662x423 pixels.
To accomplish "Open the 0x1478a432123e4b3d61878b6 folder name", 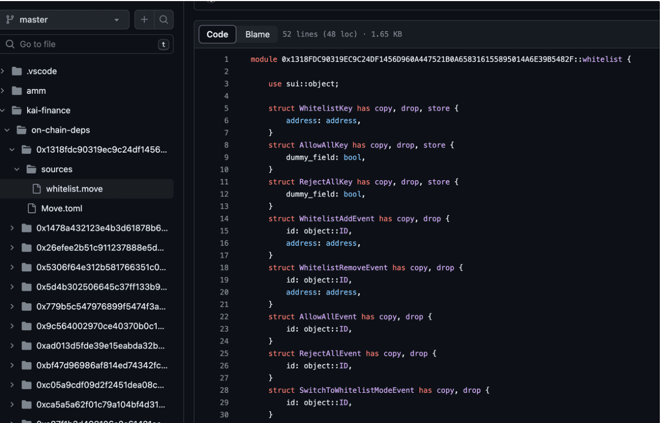I will tap(102, 228).
